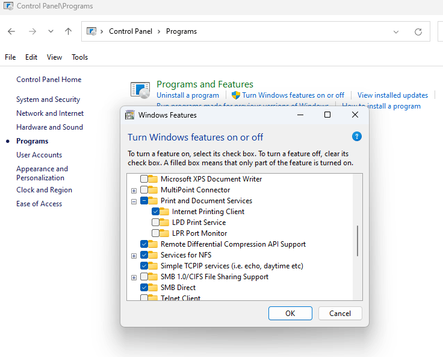Click folder icon of Print and Document Services
Viewport: 443px width, 357px height.
tap(153, 201)
